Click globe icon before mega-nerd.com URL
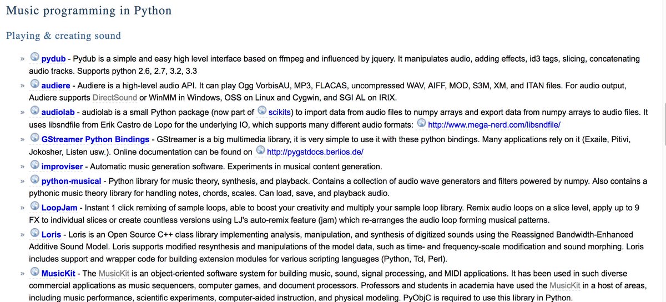 click(421, 124)
